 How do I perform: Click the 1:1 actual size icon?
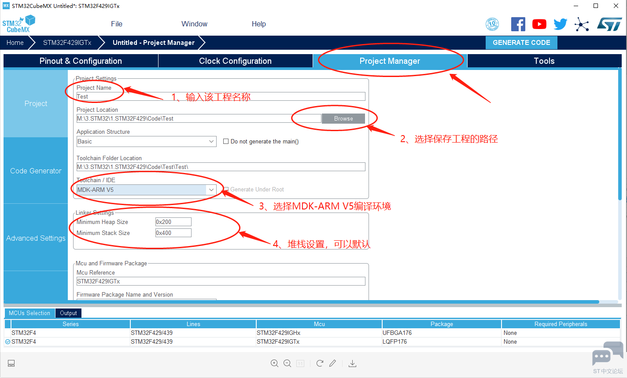(x=300, y=363)
